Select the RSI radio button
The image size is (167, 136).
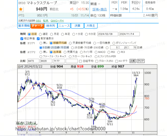tap(109, 52)
